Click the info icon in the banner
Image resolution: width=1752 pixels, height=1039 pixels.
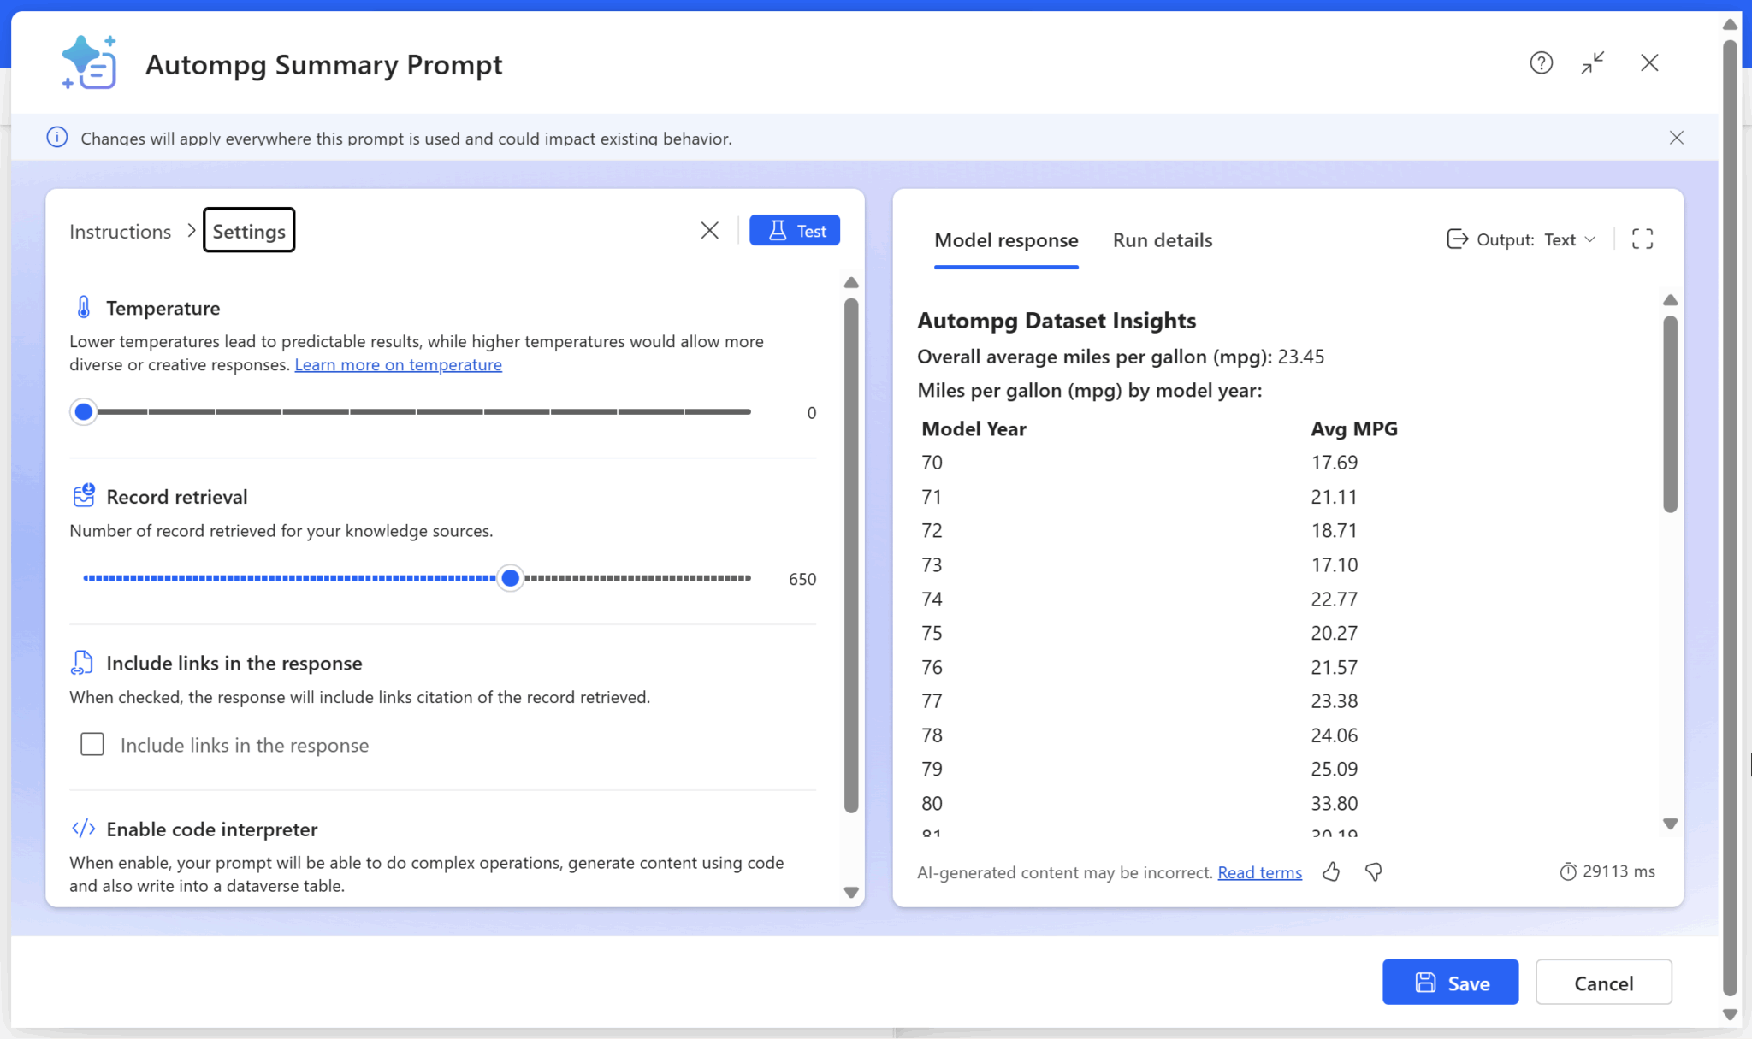point(57,138)
